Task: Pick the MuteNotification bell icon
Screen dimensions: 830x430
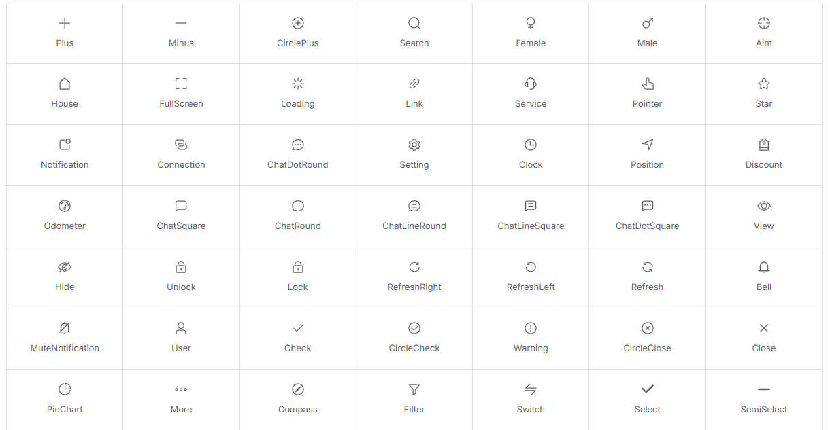Action: tap(65, 328)
